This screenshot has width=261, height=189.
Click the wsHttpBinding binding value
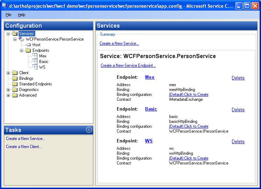(x=181, y=153)
